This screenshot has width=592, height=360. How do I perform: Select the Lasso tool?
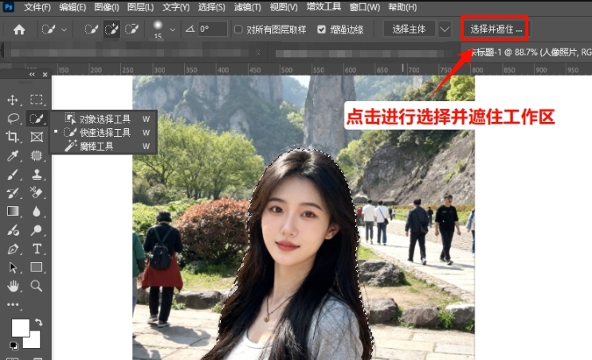pyautogui.click(x=13, y=119)
